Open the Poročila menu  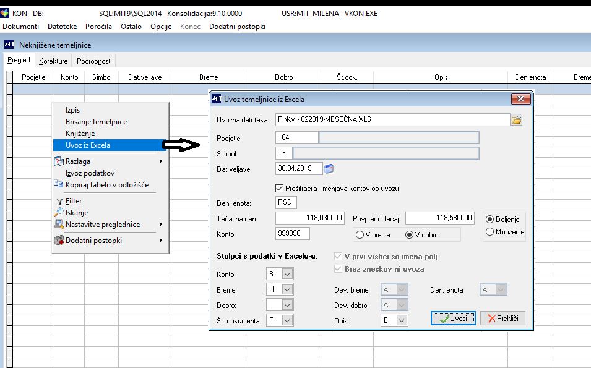[x=98, y=27]
